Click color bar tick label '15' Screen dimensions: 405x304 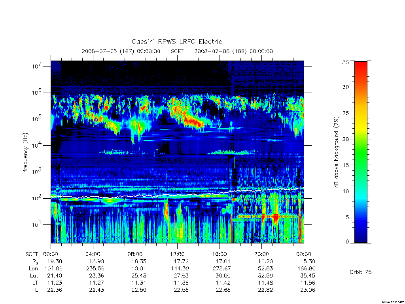tap(346, 165)
